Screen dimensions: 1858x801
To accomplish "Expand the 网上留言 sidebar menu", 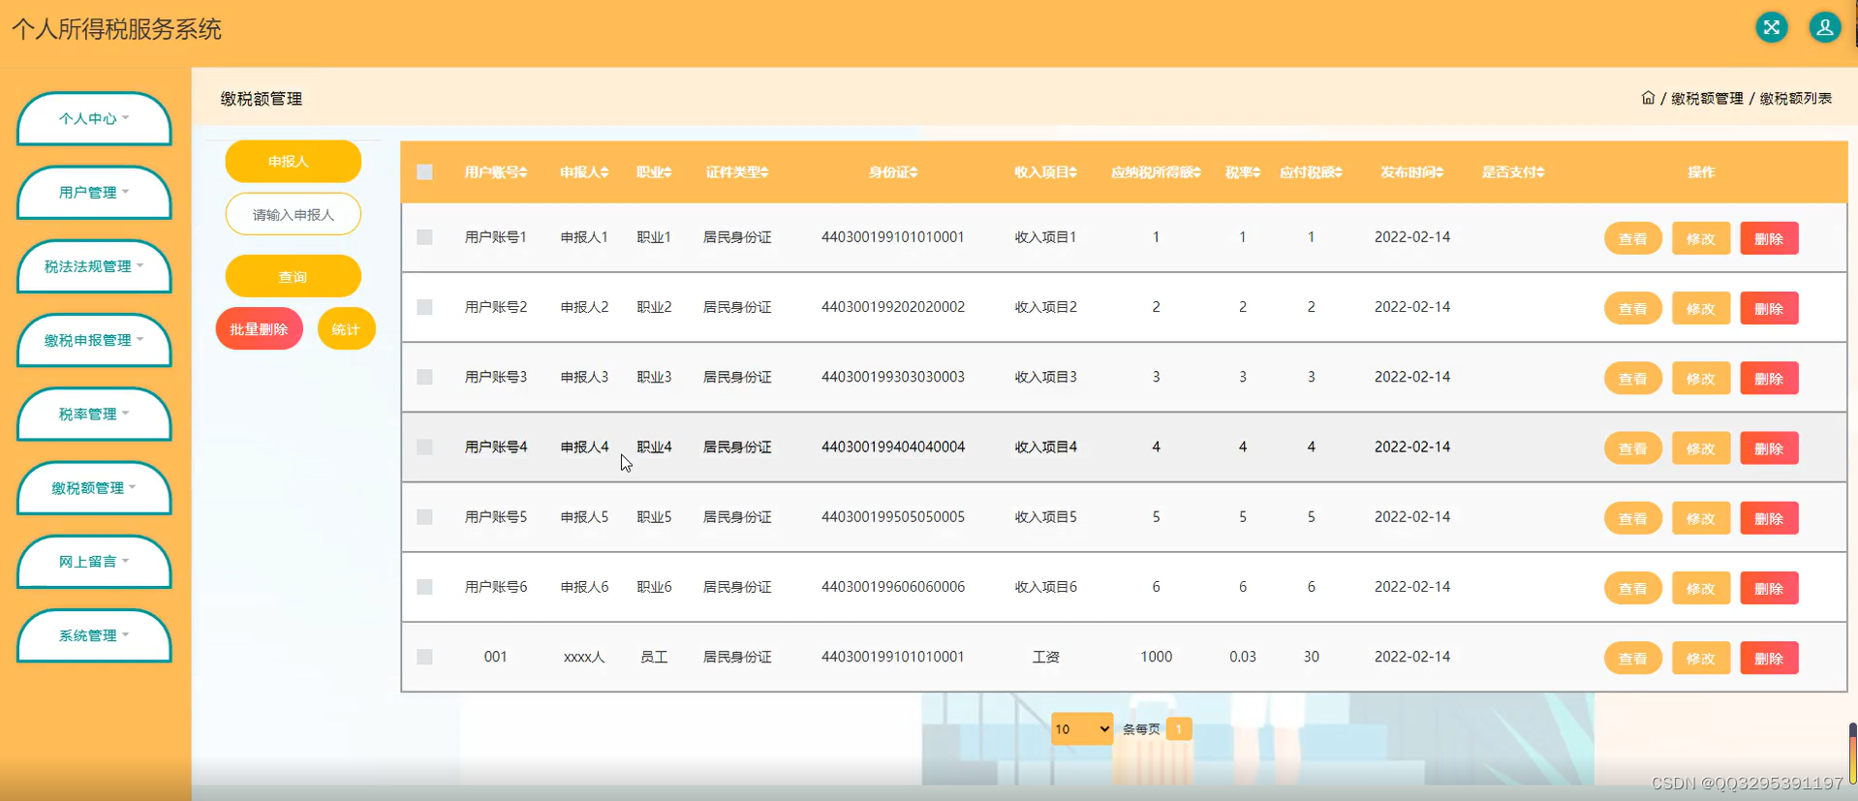I will 94,562.
